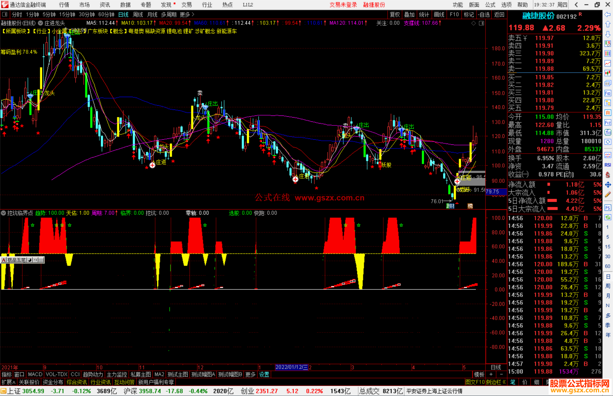Click the stacked windows icon in sidebar
The width and height of the screenshot is (613, 396).
608,83
